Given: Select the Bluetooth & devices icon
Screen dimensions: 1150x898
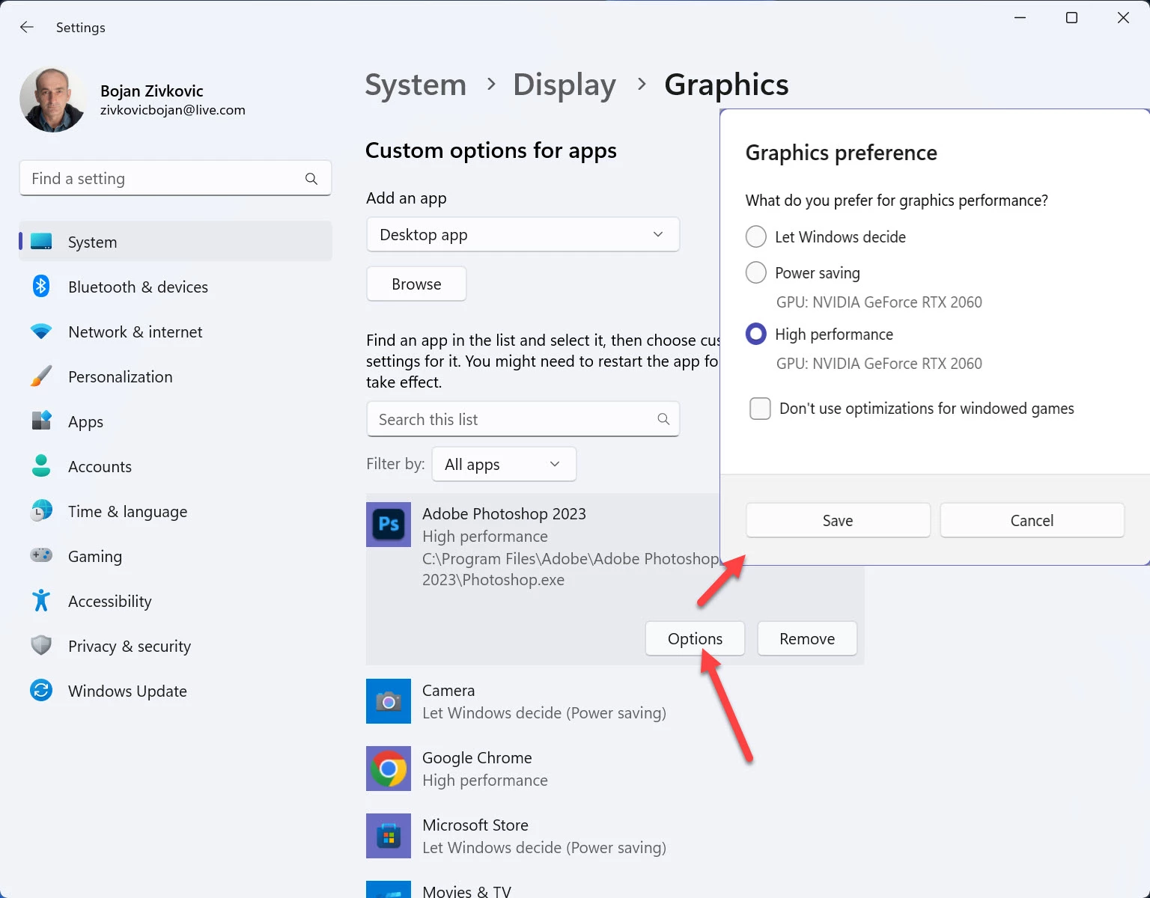Looking at the screenshot, I should tap(41, 287).
